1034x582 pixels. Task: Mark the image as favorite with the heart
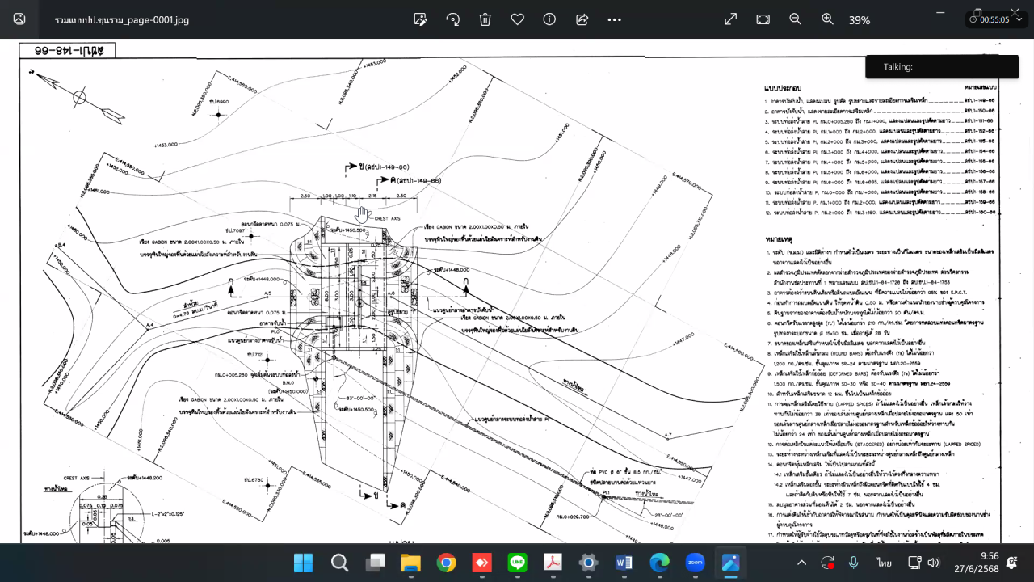517,19
